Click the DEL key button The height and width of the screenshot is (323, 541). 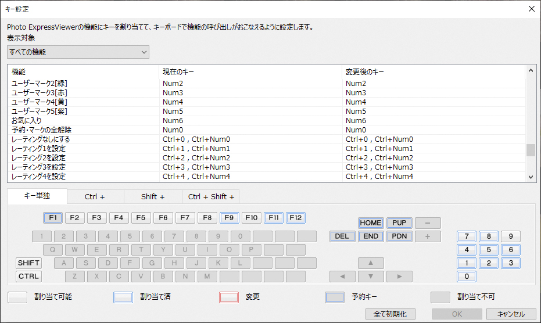(x=342, y=236)
